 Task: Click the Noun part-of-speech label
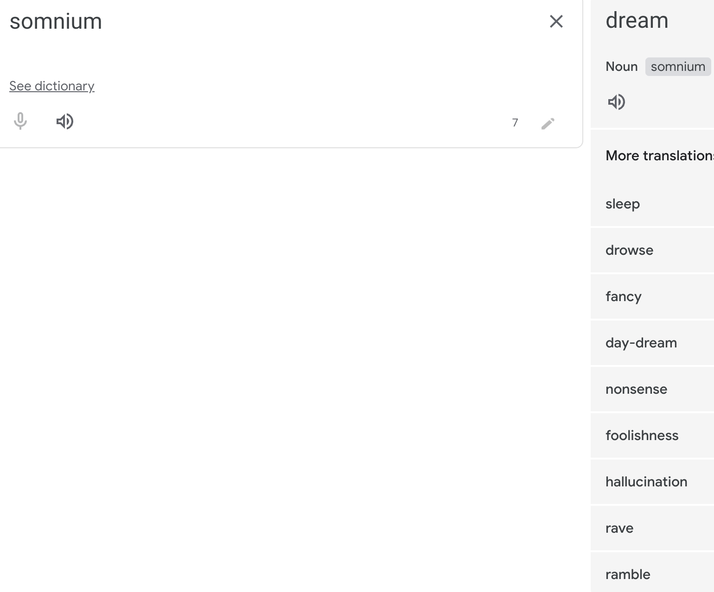(x=621, y=66)
